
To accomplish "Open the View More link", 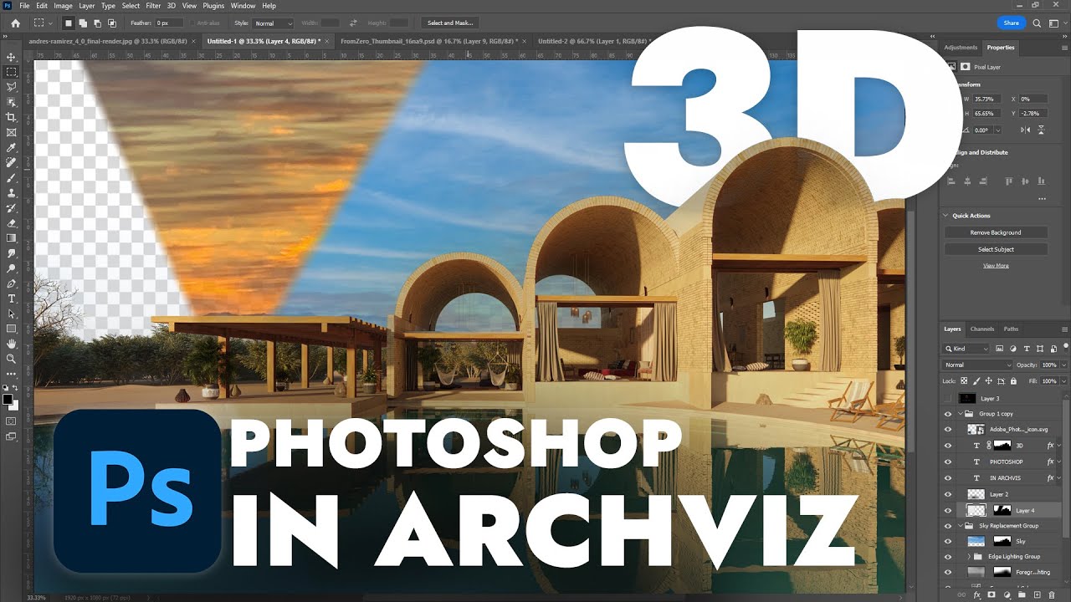I will click(x=996, y=266).
